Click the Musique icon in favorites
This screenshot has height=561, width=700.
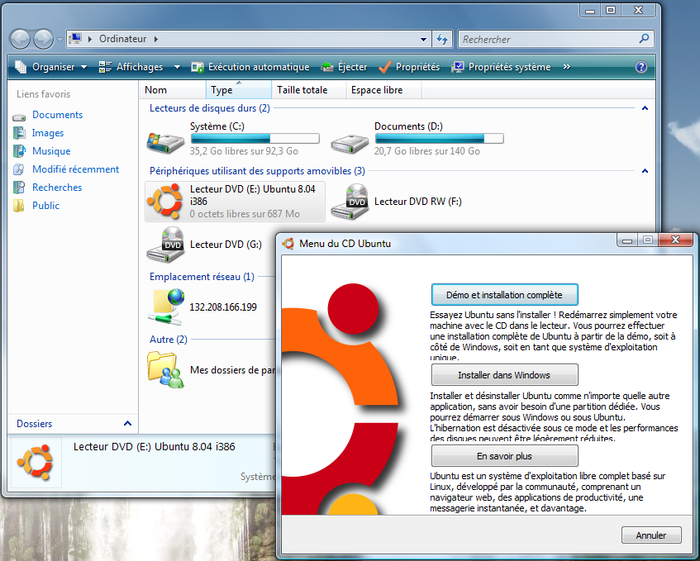pos(19,151)
